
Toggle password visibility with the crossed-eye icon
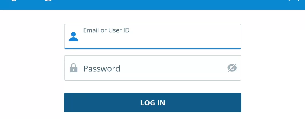coord(232,68)
